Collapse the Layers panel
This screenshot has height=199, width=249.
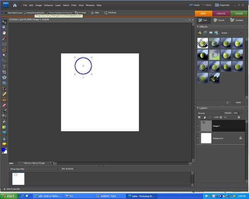pyautogui.click(x=198, y=108)
